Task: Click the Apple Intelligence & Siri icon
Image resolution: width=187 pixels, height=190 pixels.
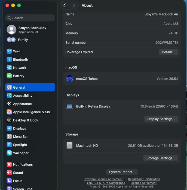Action: click(9, 112)
